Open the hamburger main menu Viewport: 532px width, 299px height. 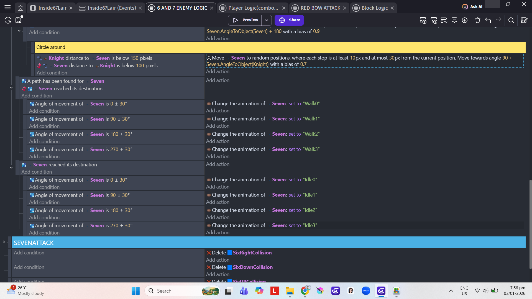(x=7, y=8)
